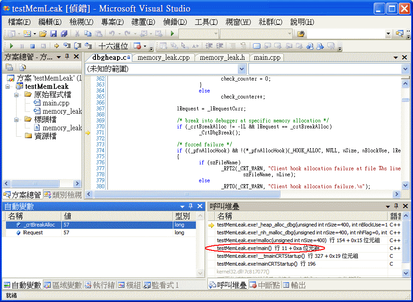Click the Show Next Statement yellow arrow icon
The width and height of the screenshot is (413, 302).
56,46
